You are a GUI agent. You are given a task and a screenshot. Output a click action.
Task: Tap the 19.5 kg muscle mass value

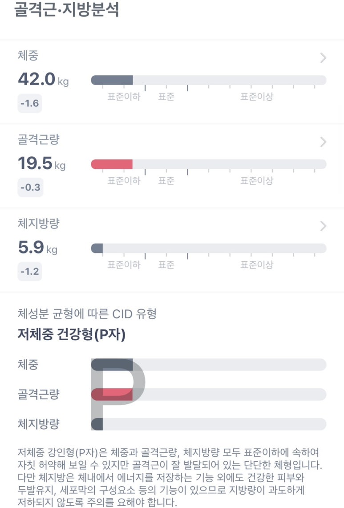[41, 163]
